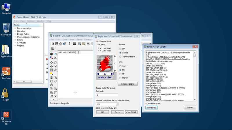
Task: Select the Mark tool in Board palette
Action: coord(55,58)
